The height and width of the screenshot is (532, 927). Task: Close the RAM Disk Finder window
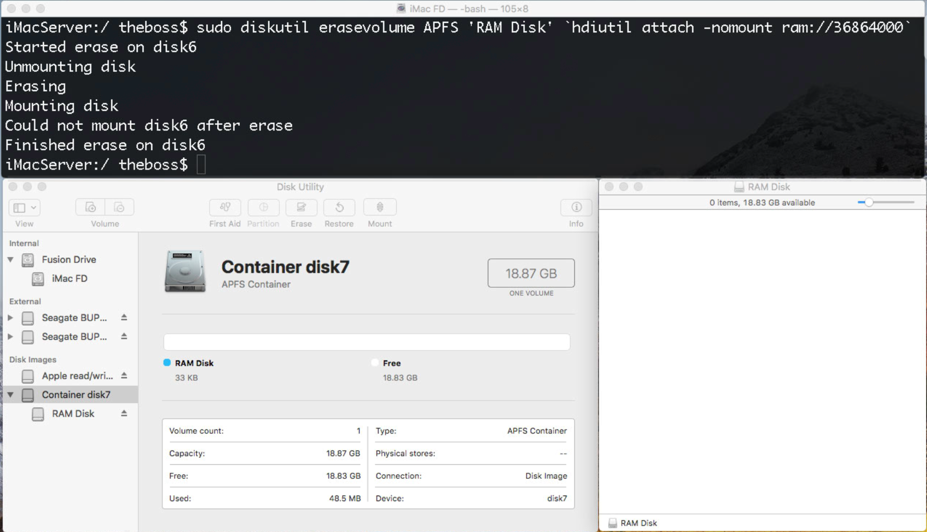coord(609,187)
